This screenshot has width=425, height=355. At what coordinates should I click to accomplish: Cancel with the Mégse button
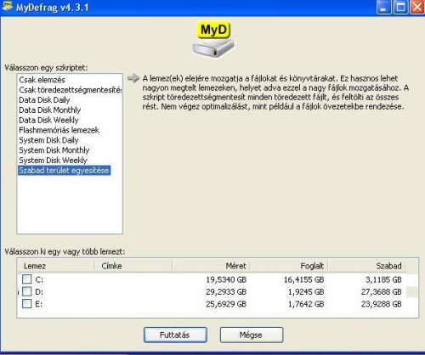click(x=252, y=335)
